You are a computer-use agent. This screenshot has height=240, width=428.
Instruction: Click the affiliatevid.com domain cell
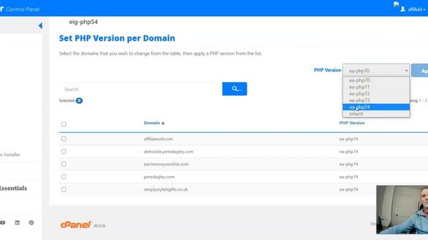tap(158, 139)
